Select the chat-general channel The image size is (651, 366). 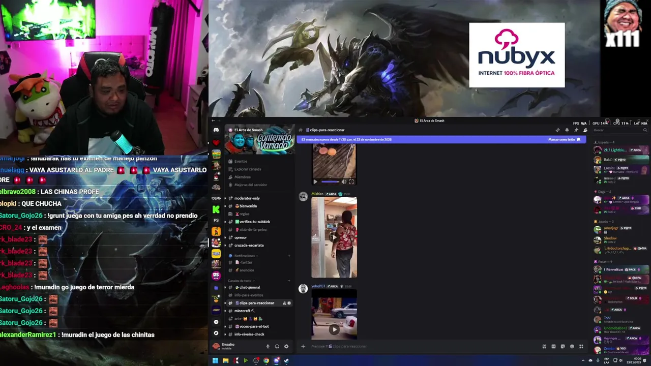(x=259, y=287)
